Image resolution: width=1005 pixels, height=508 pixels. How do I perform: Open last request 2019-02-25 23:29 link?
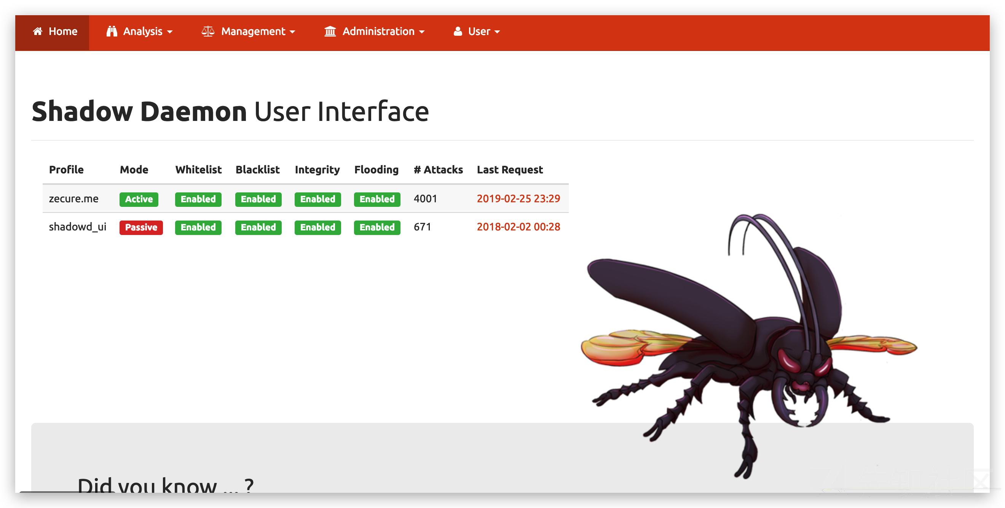coord(518,199)
